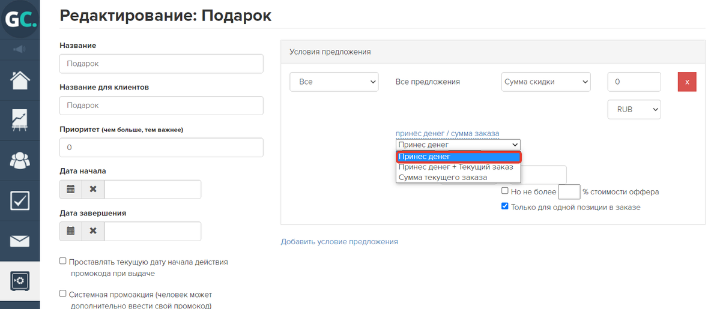The image size is (720, 309).
Task: Clear the Дата начала with its cross
Action: click(x=93, y=189)
